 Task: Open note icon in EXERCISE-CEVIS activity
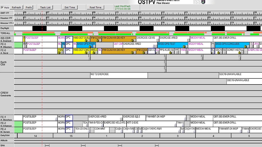click(158, 40)
